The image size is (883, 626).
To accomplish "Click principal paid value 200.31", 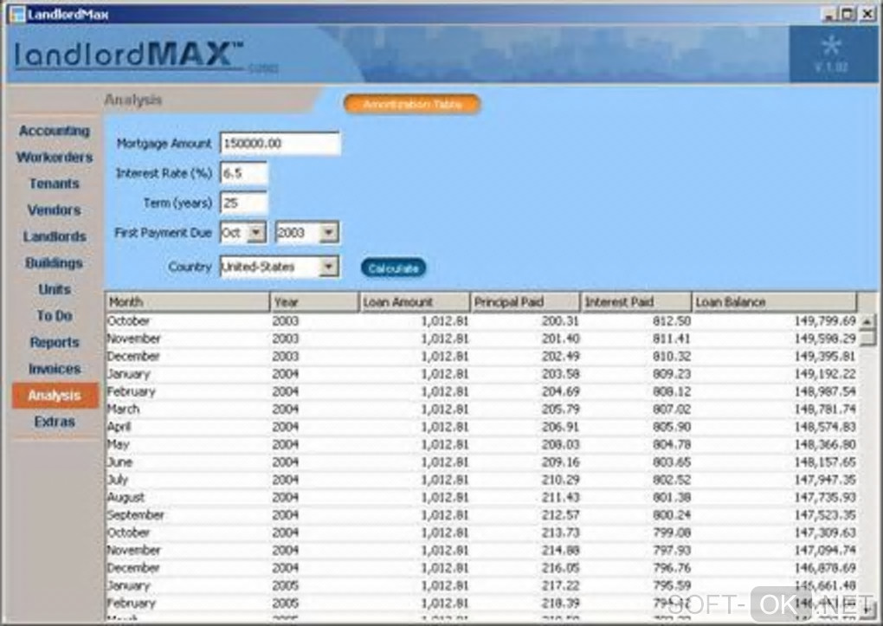I will click(560, 321).
